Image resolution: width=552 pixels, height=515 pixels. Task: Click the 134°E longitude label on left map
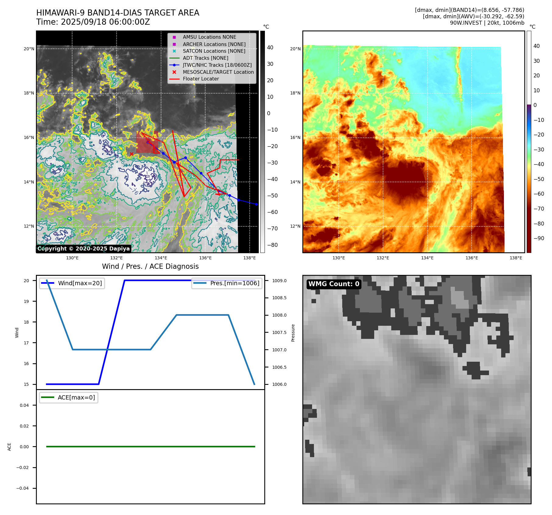[x=161, y=258]
